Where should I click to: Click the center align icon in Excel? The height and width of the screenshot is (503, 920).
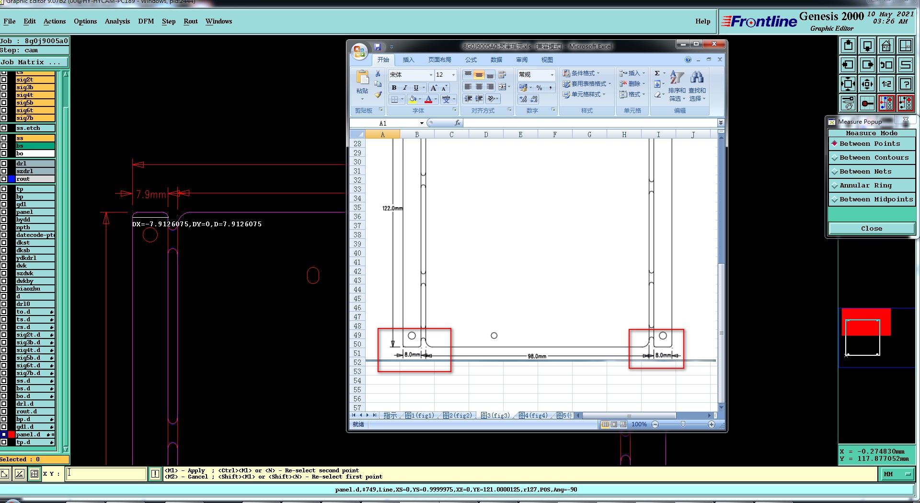point(479,87)
